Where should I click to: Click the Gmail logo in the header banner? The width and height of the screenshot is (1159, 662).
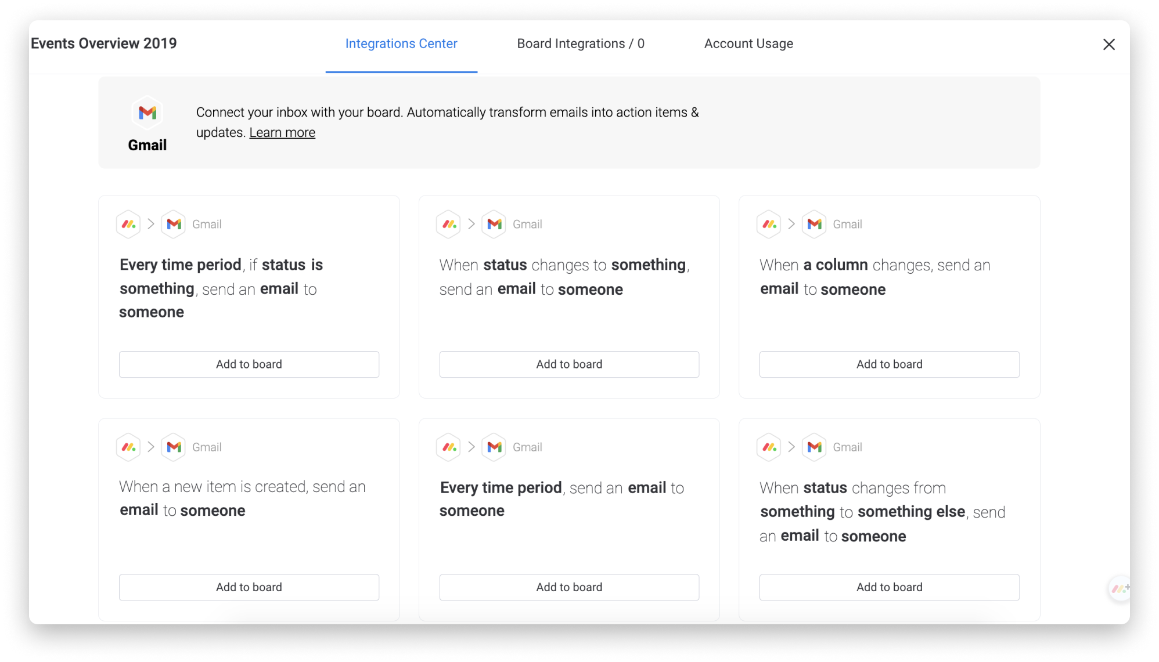(147, 113)
